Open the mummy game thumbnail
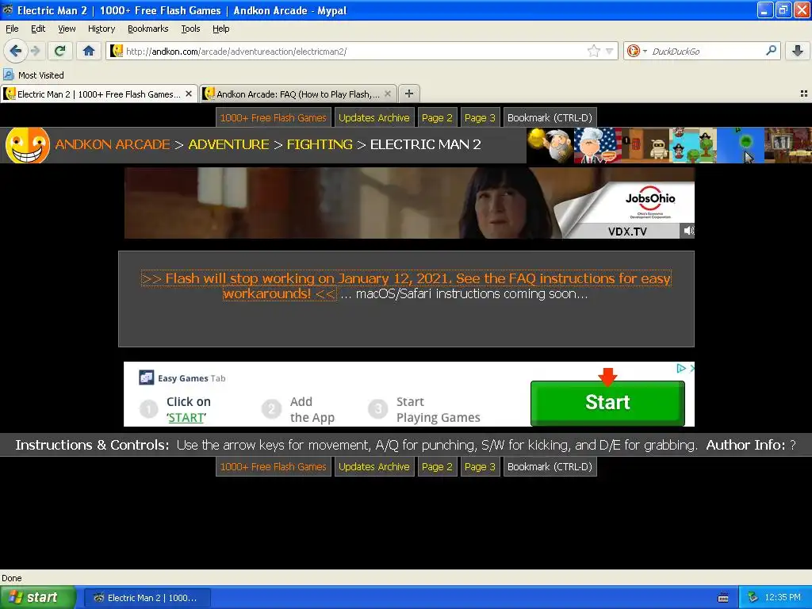812x609 pixels. pyautogui.click(x=645, y=145)
